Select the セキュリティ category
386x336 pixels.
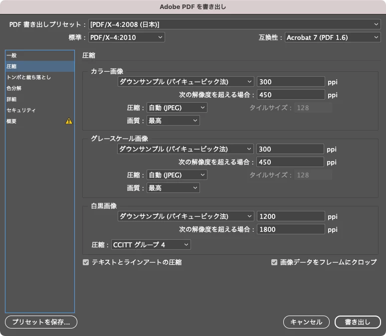40,110
